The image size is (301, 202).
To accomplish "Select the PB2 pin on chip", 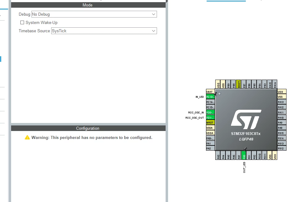I will tap(254, 155).
